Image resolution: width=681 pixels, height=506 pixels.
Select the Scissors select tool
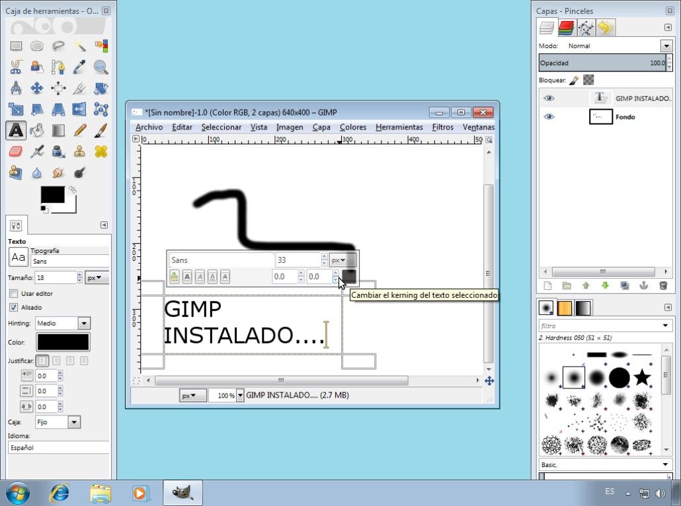click(17, 67)
